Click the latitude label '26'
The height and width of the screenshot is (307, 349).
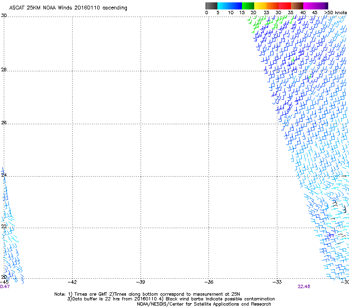click(4, 122)
